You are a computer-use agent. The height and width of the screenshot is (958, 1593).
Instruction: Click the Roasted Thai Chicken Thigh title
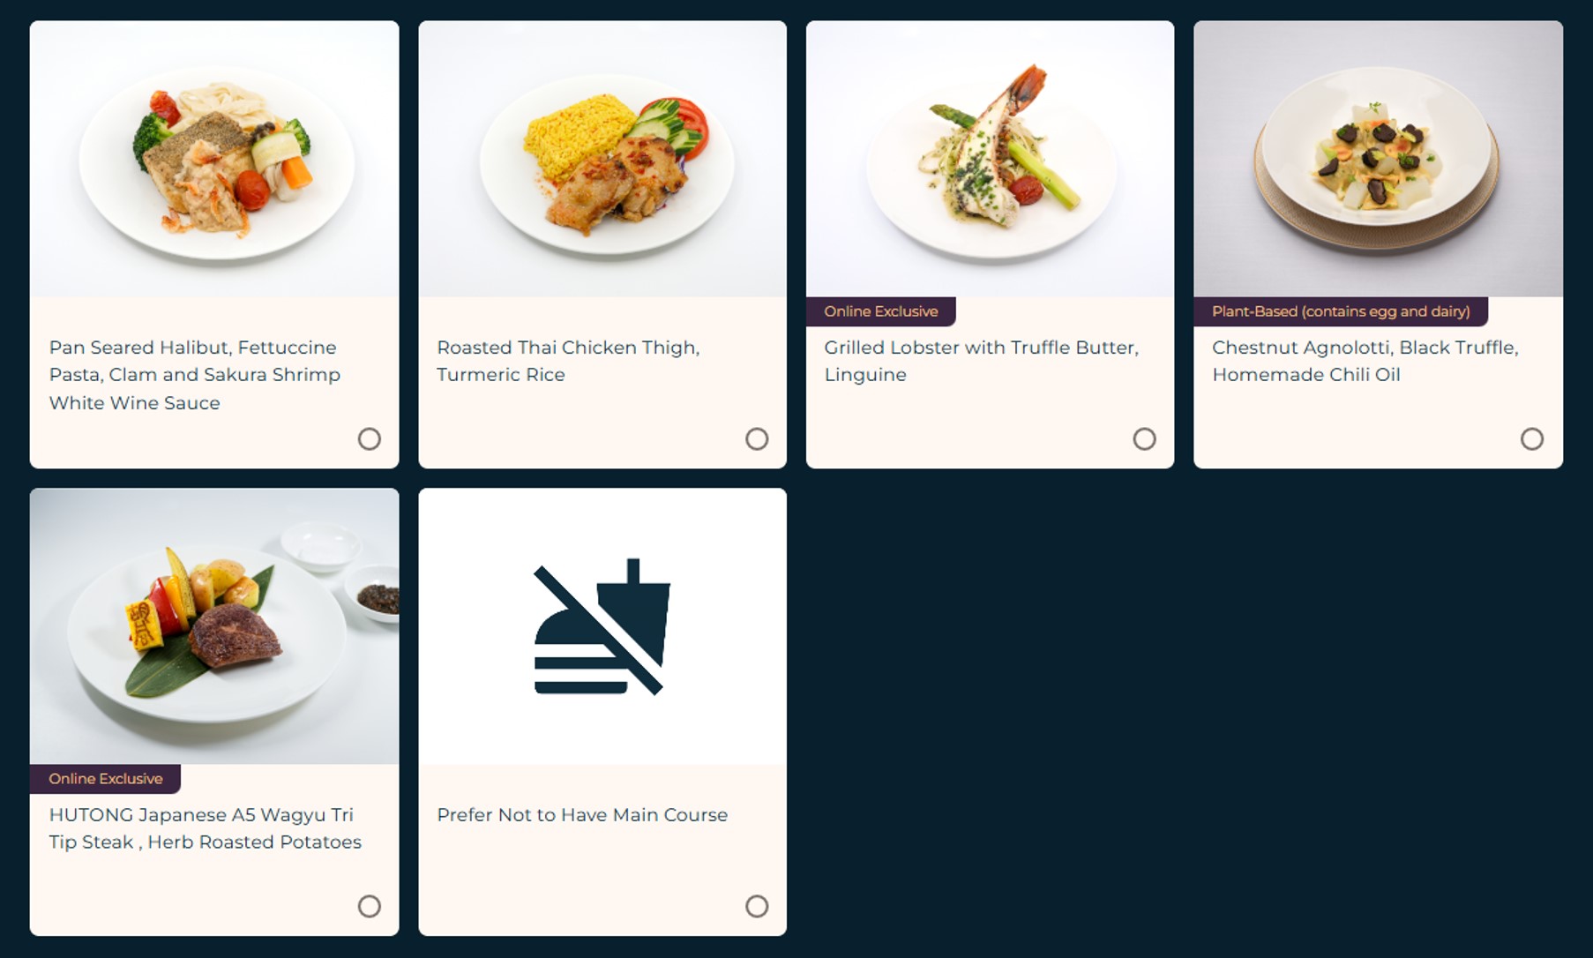click(568, 361)
